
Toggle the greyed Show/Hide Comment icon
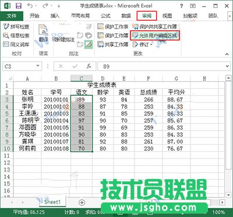click(x=89, y=26)
